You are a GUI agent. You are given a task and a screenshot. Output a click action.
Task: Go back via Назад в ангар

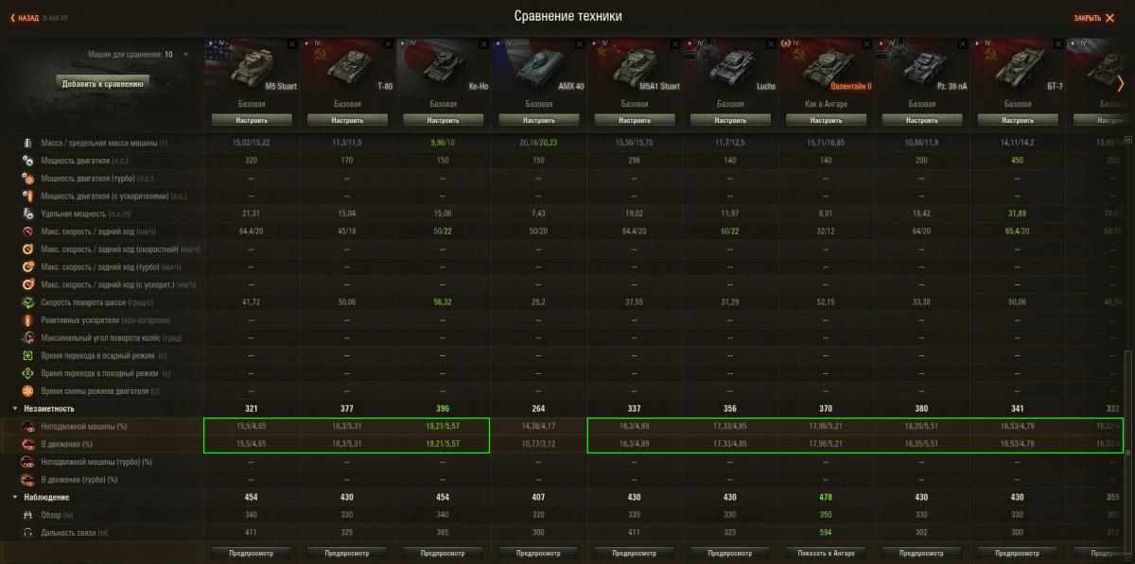click(x=39, y=18)
